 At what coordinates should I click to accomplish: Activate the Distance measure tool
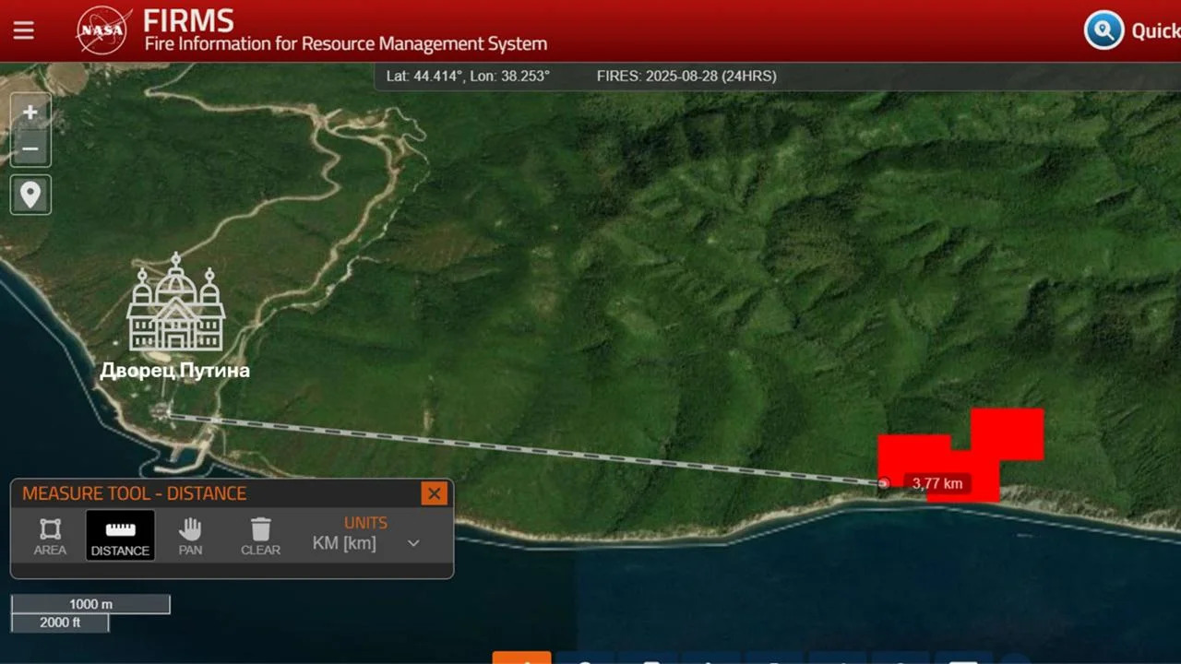point(120,536)
